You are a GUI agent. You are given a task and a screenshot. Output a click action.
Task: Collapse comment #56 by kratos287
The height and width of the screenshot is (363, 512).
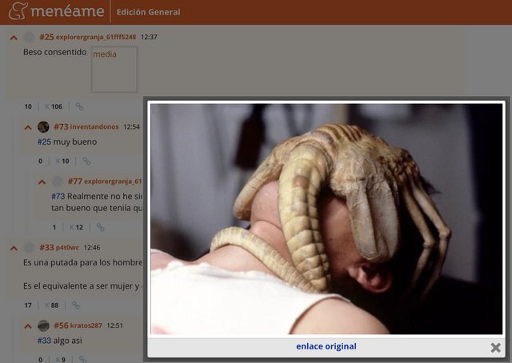(x=28, y=326)
